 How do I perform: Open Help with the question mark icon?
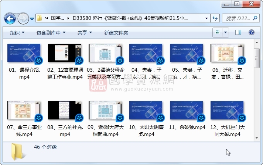[252, 32]
